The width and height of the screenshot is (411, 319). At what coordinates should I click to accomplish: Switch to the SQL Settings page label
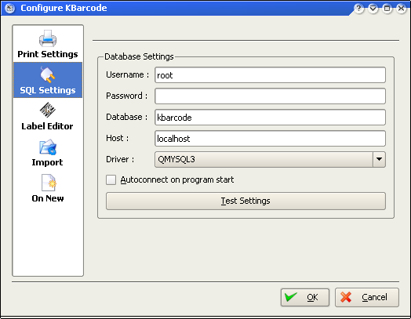[48, 90]
